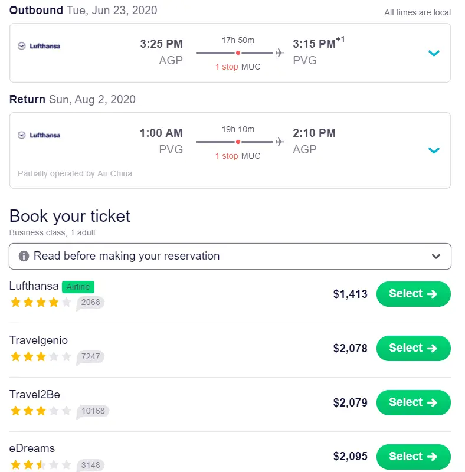Click the Travelgenio 7247 reviews bubble
Viewport: 465px width, 472px height.
pos(90,357)
